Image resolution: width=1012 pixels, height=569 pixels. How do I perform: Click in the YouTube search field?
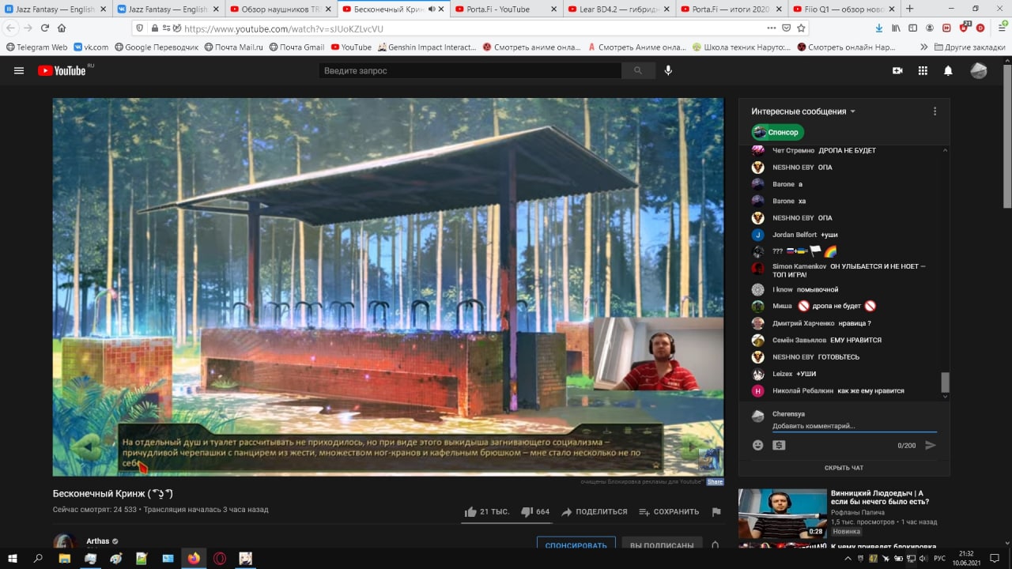[470, 70]
